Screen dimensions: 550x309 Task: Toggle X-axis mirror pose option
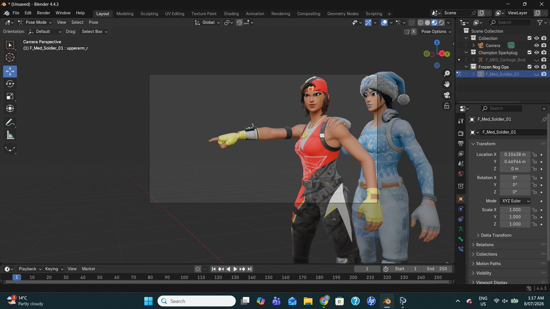[413, 32]
